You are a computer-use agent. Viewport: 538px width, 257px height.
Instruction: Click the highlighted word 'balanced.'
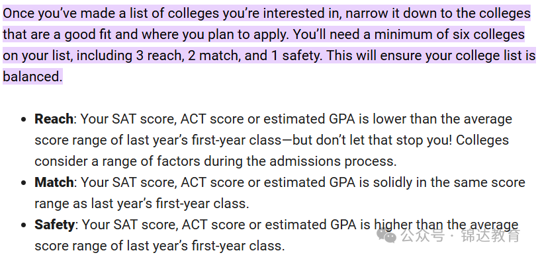tap(32, 77)
